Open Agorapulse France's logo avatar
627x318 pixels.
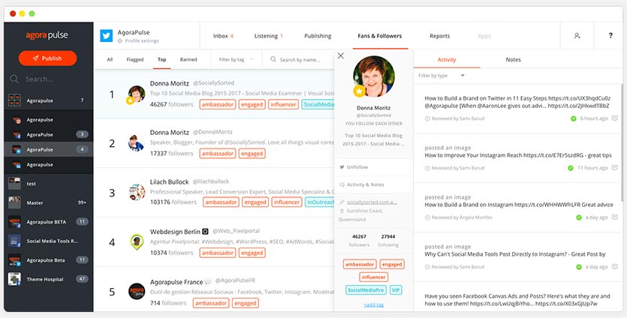pyautogui.click(x=137, y=291)
